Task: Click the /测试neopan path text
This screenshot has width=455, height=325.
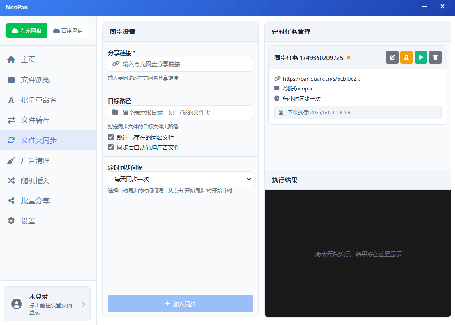Action: click(298, 89)
